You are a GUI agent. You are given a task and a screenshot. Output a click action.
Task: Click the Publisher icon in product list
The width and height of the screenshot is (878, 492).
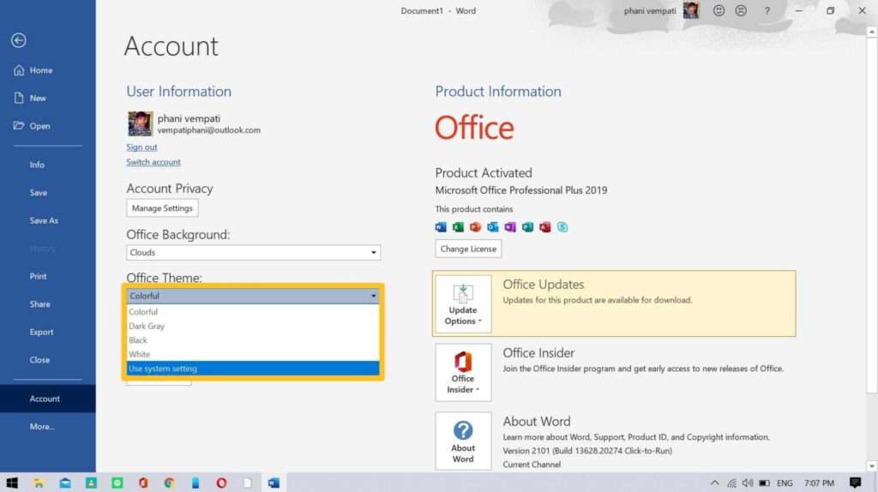pos(527,226)
